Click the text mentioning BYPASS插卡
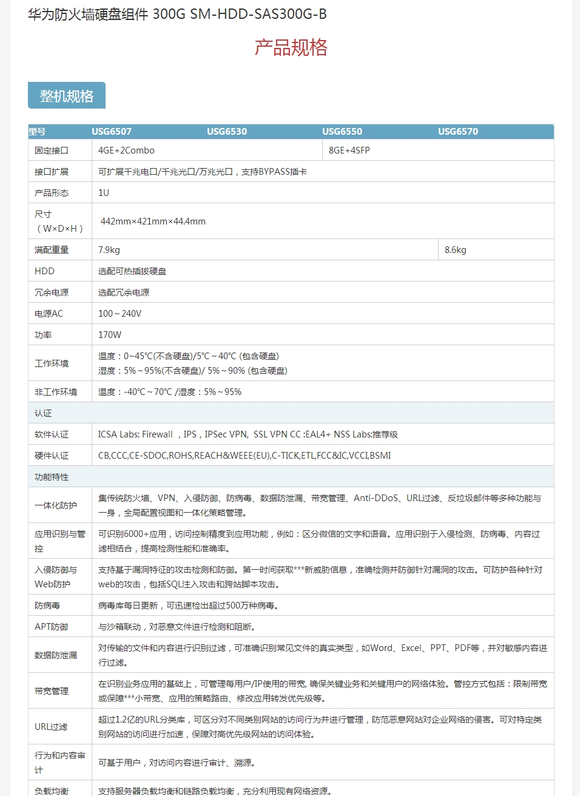 point(203,172)
